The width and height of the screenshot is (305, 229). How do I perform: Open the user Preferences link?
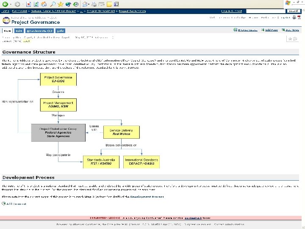click(269, 17)
